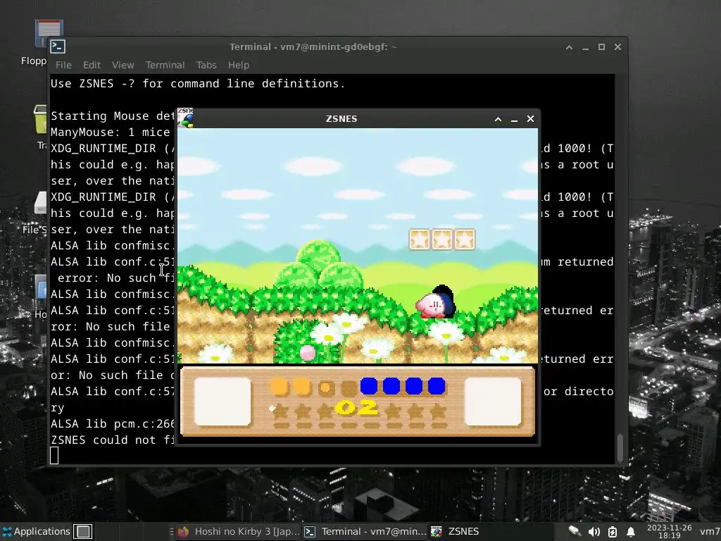Click the Floppy drive desktop icon
This screenshot has width=721, height=541.
43,42
